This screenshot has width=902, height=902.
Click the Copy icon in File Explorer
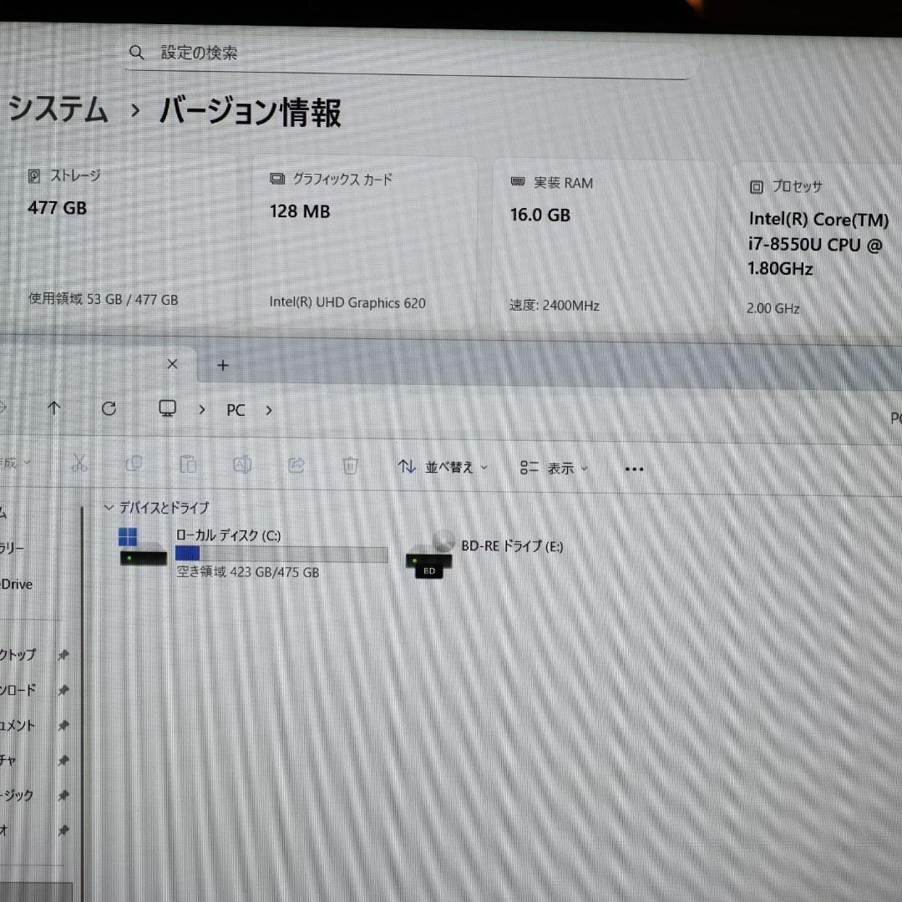[x=134, y=464]
